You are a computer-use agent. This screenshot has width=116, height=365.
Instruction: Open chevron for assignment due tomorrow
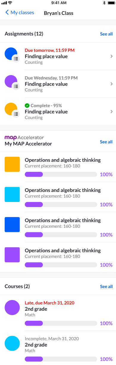point(111,56)
